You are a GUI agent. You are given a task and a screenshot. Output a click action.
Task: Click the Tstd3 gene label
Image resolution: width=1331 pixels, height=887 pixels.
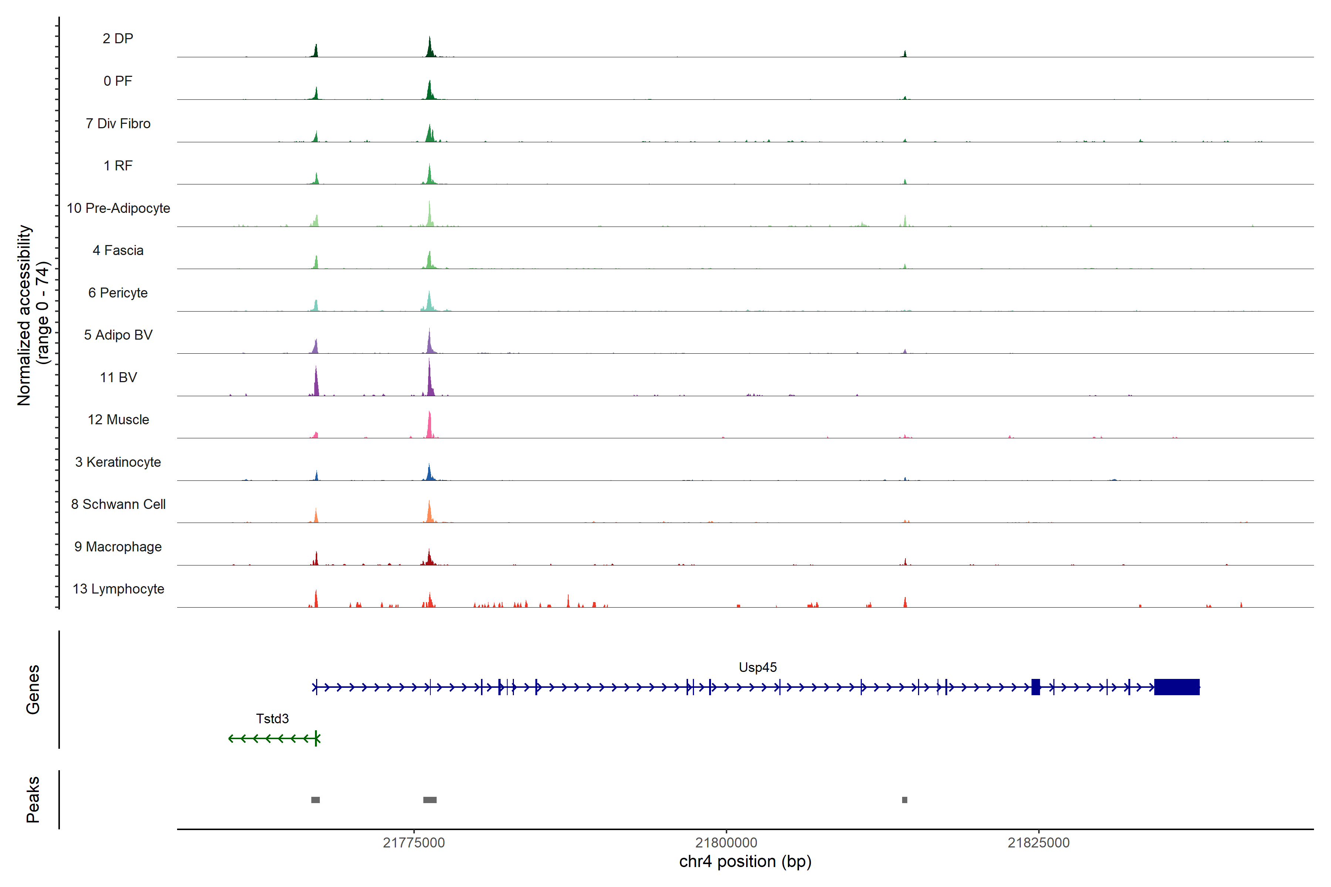(272, 718)
